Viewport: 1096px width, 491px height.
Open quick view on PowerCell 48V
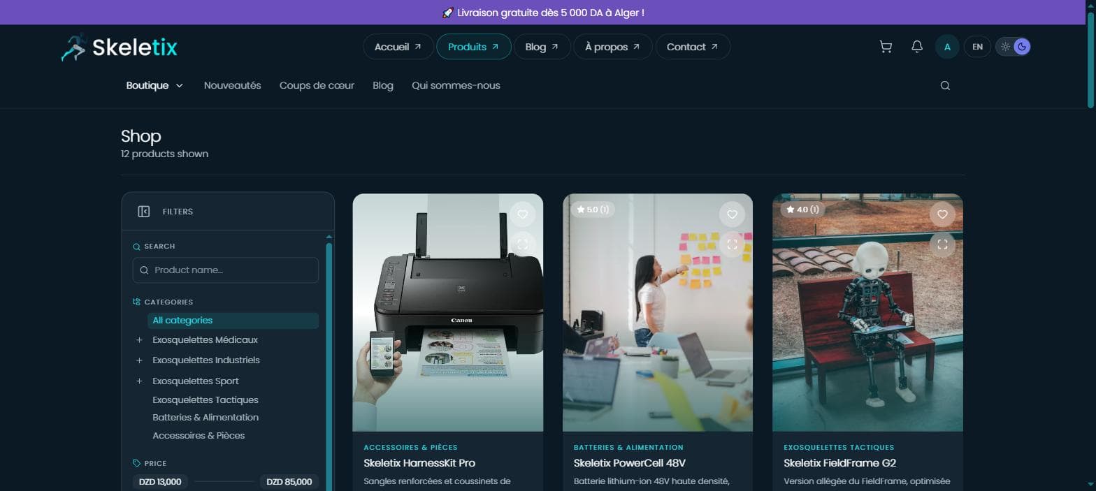(x=732, y=244)
